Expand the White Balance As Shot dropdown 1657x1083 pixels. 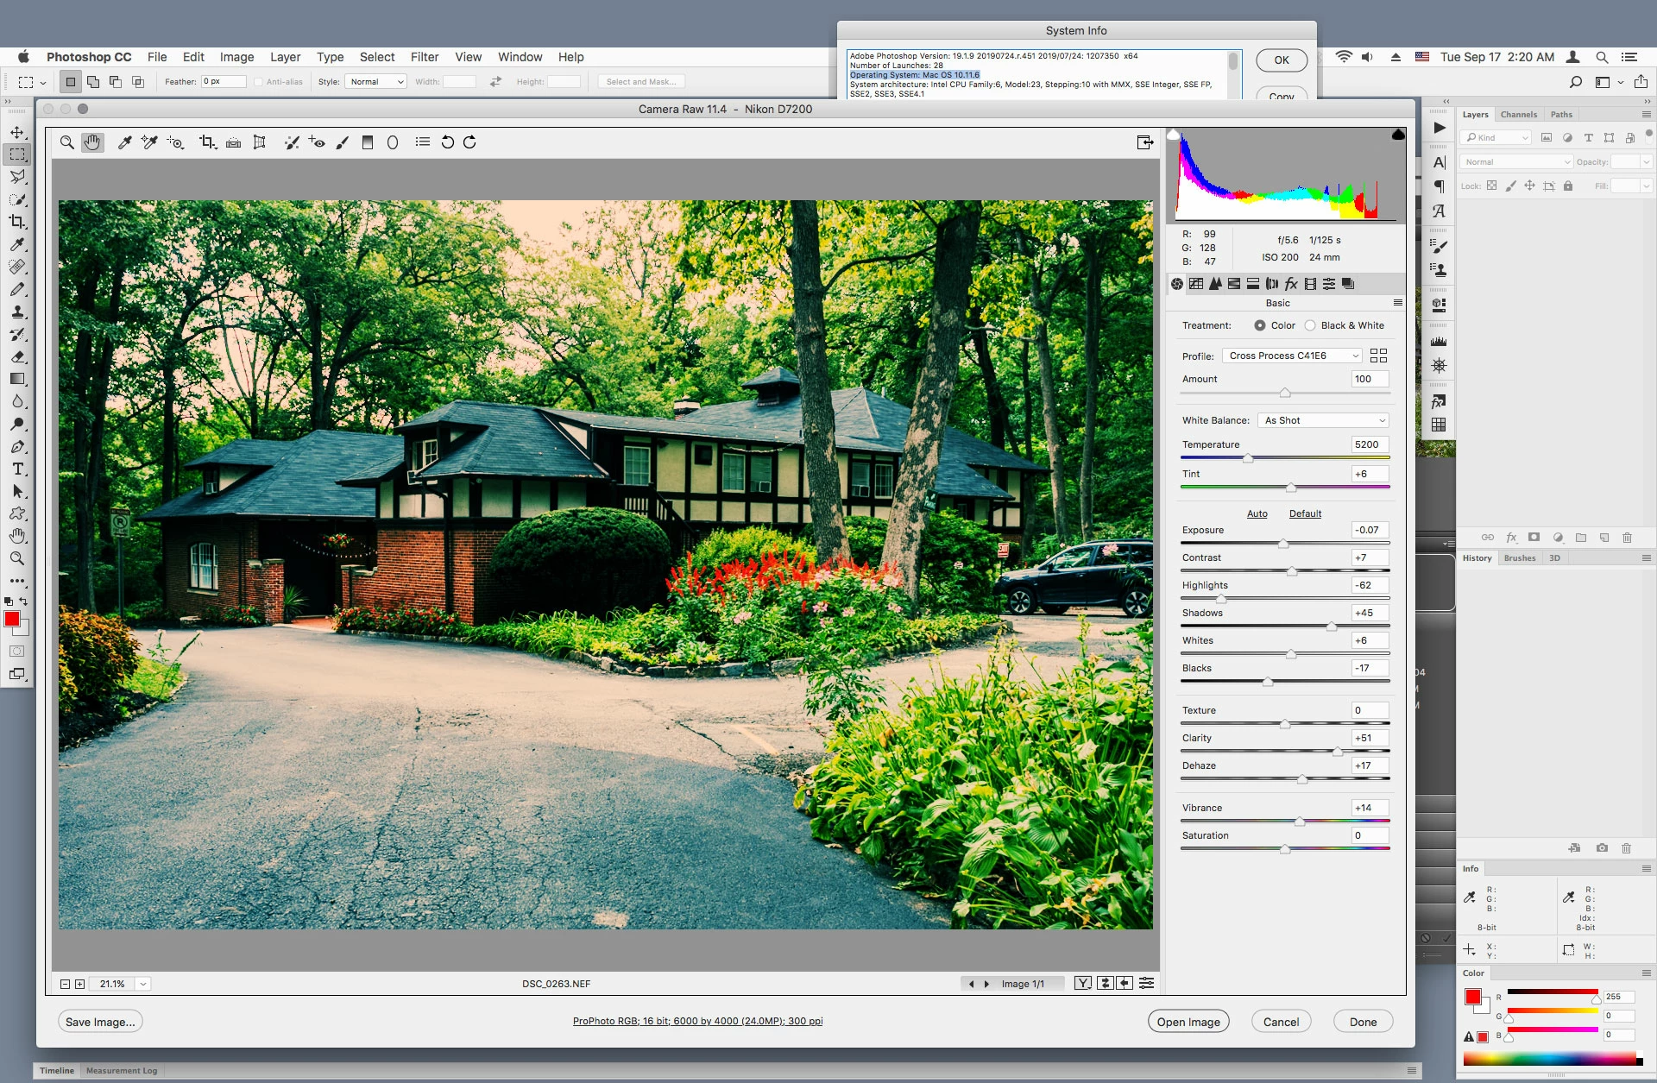pos(1324,420)
